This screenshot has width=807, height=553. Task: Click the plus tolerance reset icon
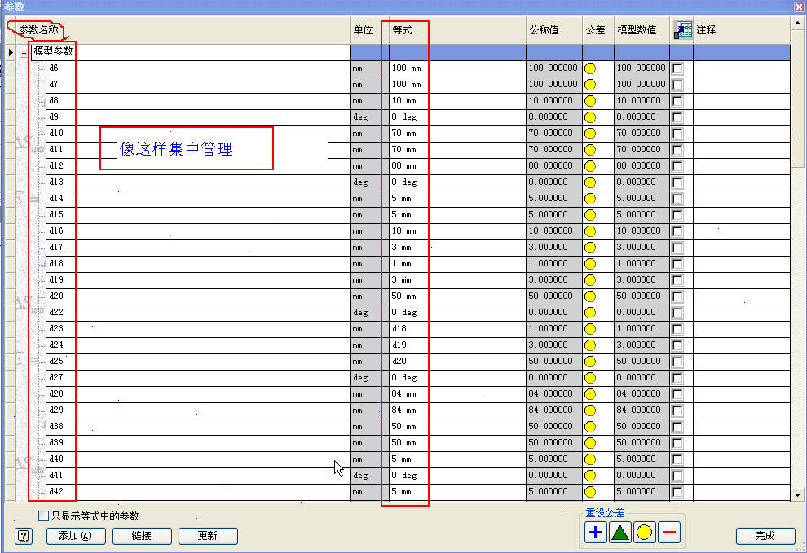595,533
